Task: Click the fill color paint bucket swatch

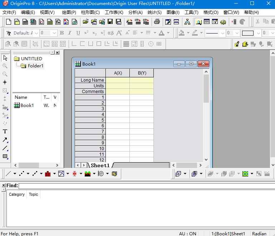Action: coord(182,33)
